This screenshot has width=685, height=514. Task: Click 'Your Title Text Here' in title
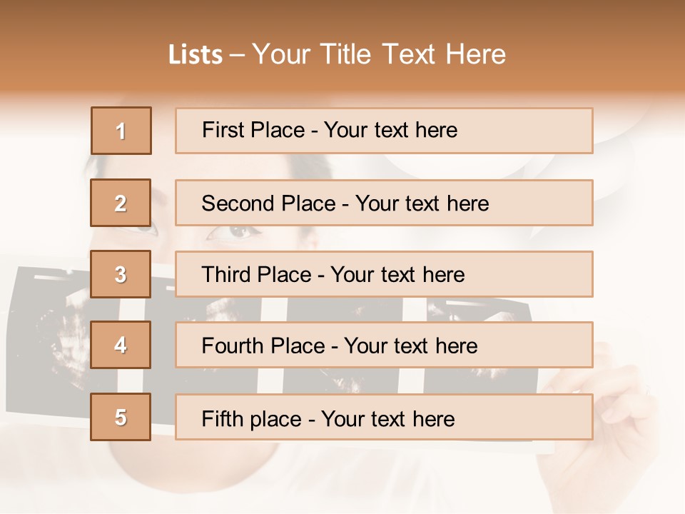378,54
